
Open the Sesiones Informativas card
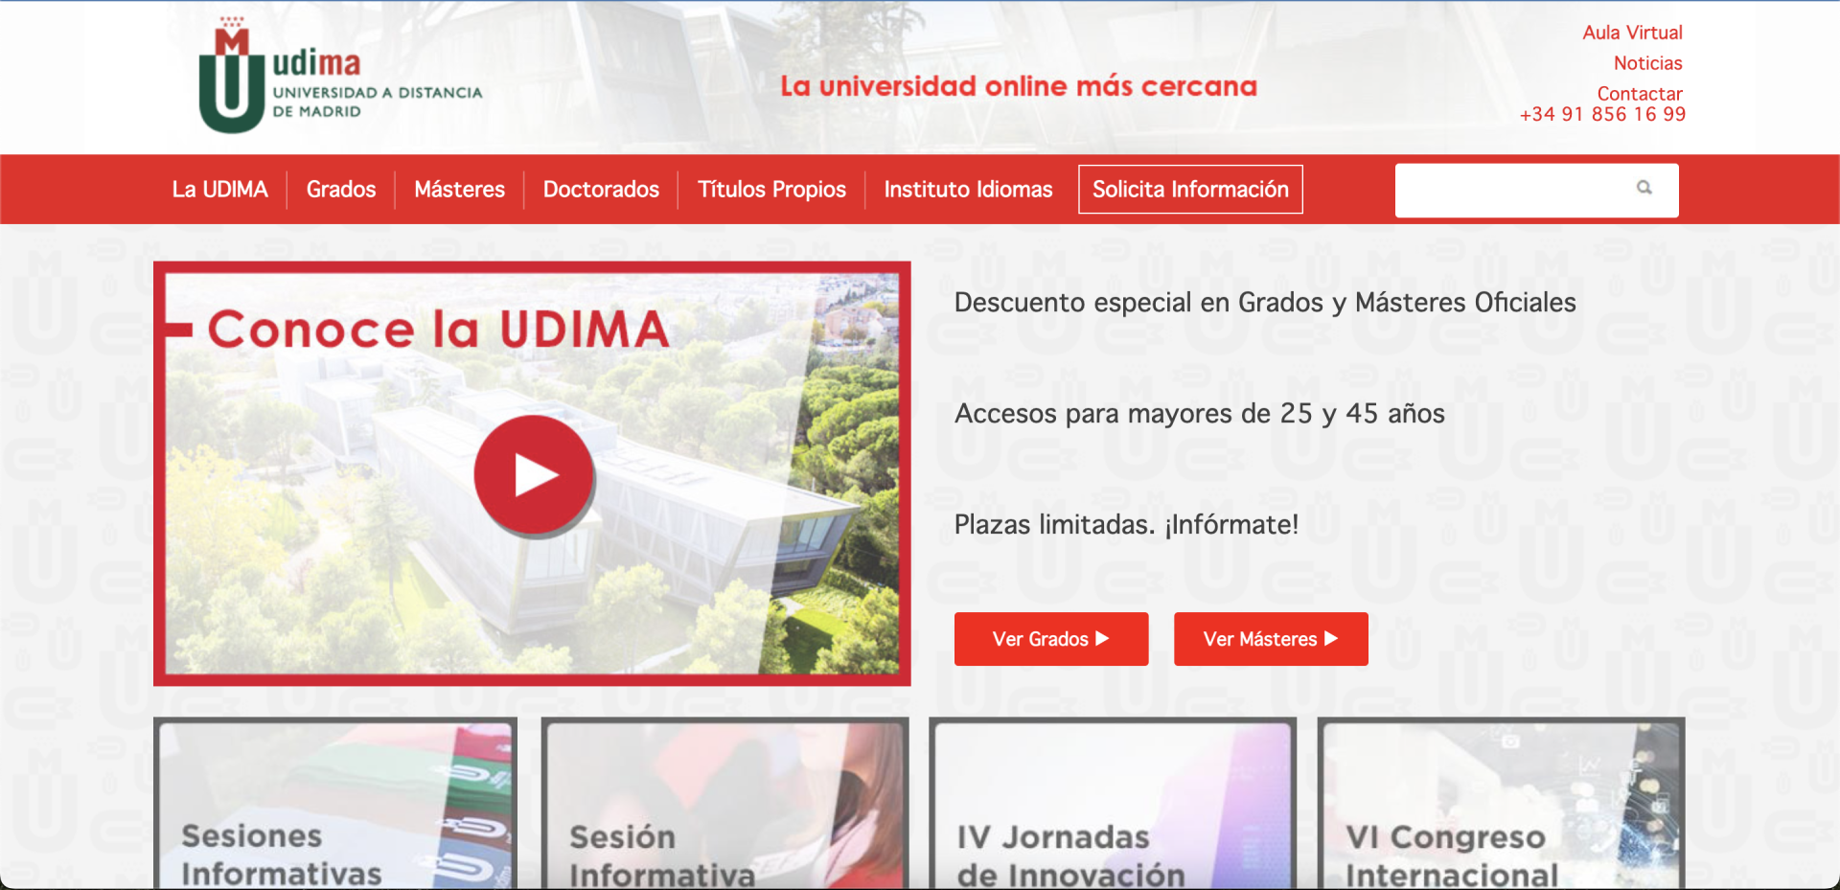335,803
